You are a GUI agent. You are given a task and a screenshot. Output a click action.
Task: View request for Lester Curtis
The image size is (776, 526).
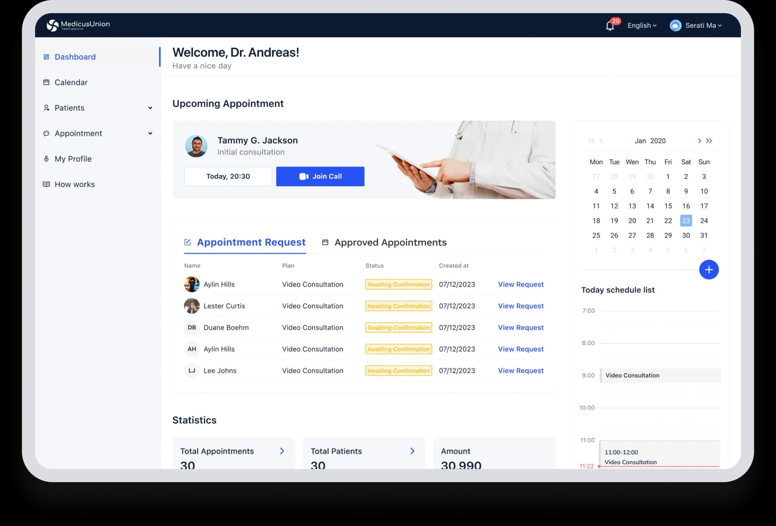521,306
